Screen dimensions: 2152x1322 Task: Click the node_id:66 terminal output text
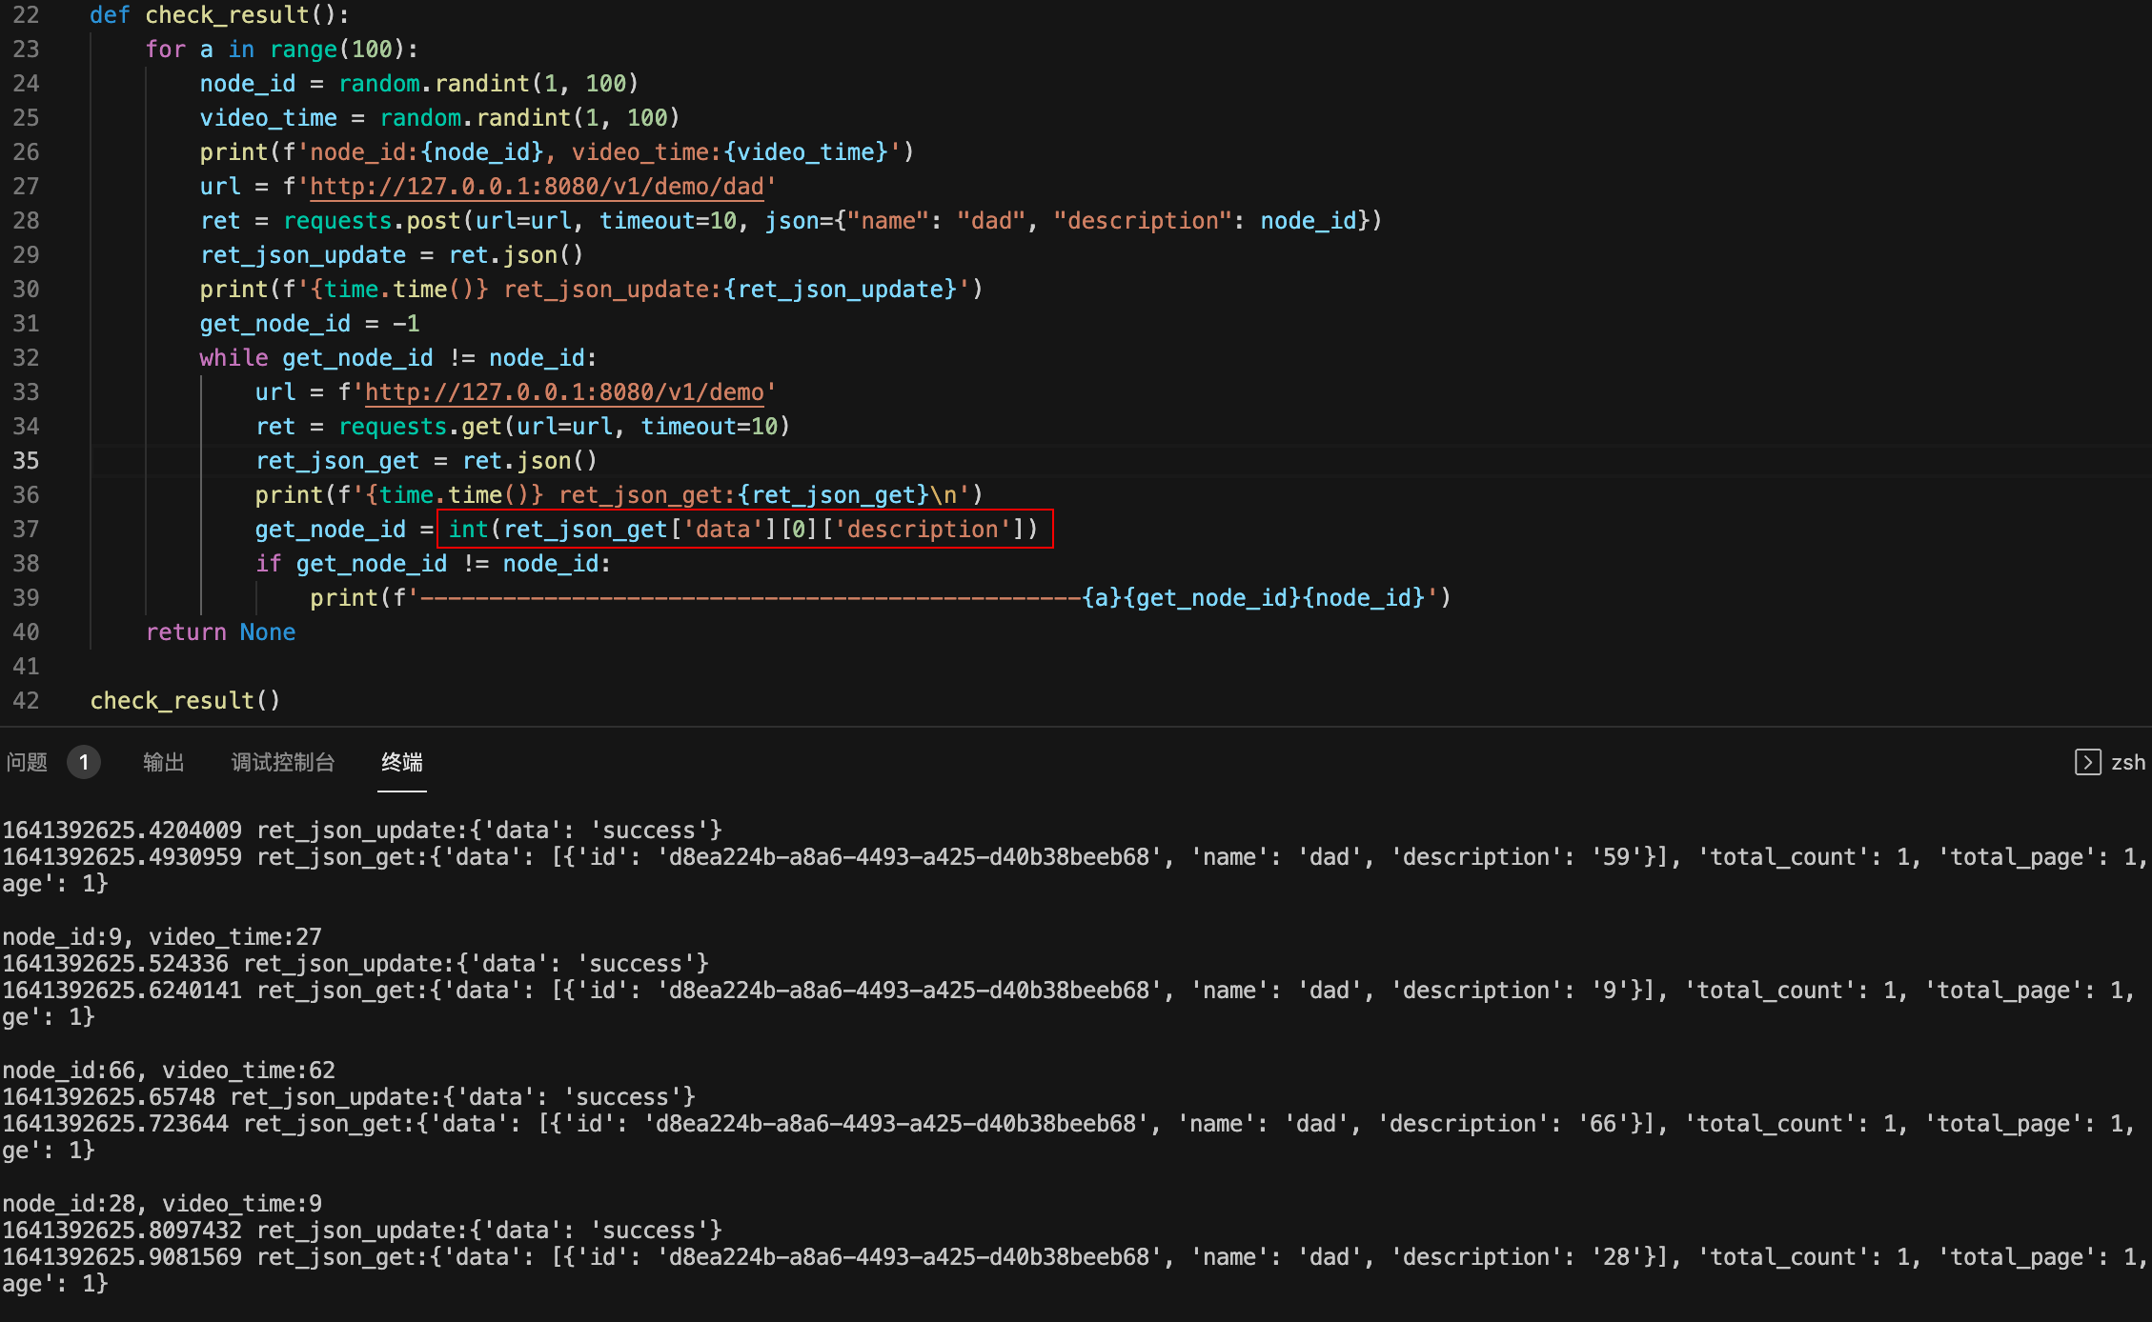click(x=168, y=1070)
